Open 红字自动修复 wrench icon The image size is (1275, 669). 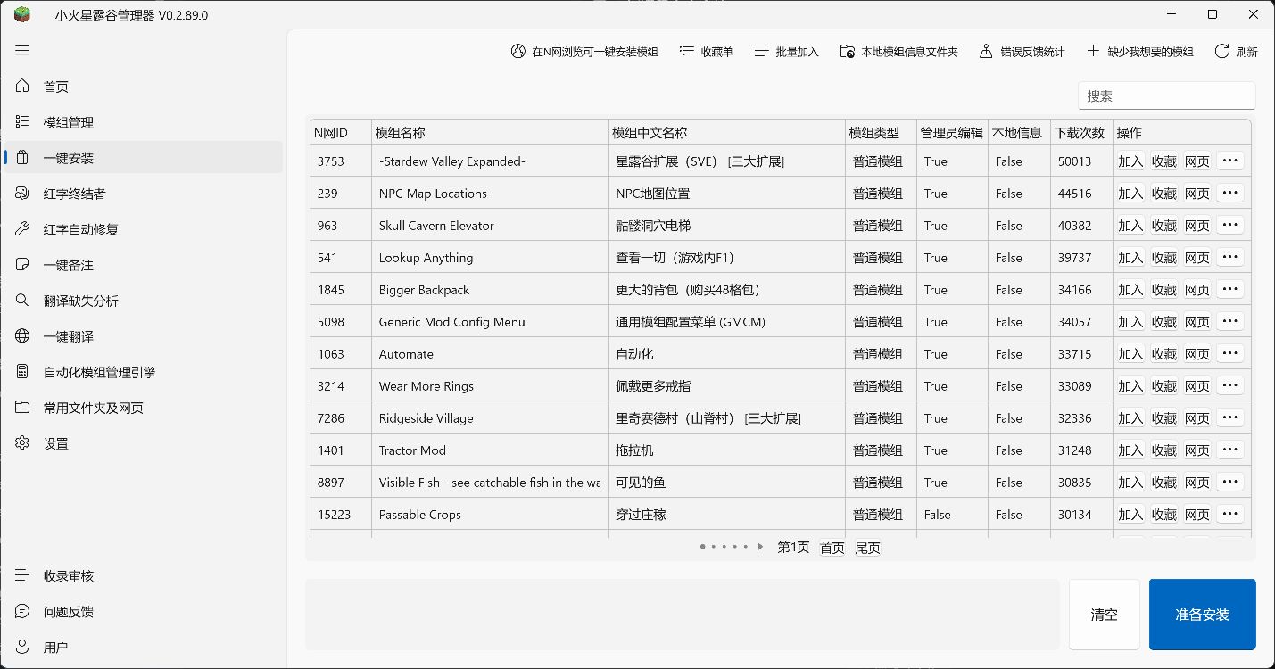[x=22, y=229]
